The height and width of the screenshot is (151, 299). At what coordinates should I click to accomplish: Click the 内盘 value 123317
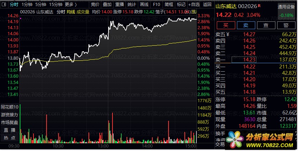coord(288,126)
